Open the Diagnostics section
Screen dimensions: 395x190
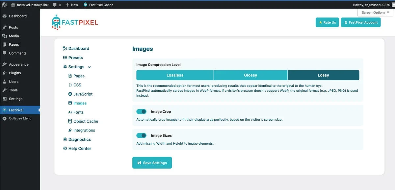(x=77, y=139)
